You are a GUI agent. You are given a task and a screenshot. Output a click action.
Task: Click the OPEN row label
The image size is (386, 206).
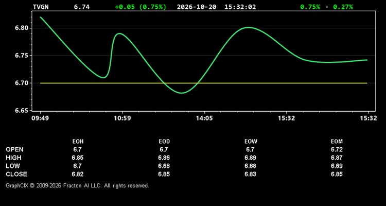(15, 149)
